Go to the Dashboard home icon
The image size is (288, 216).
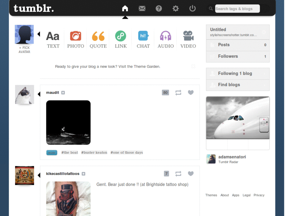pyautogui.click(x=125, y=8)
